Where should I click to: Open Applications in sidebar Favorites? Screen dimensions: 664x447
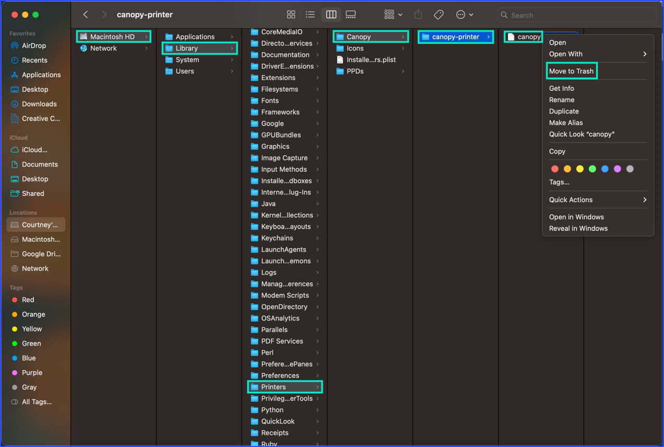pyautogui.click(x=41, y=74)
